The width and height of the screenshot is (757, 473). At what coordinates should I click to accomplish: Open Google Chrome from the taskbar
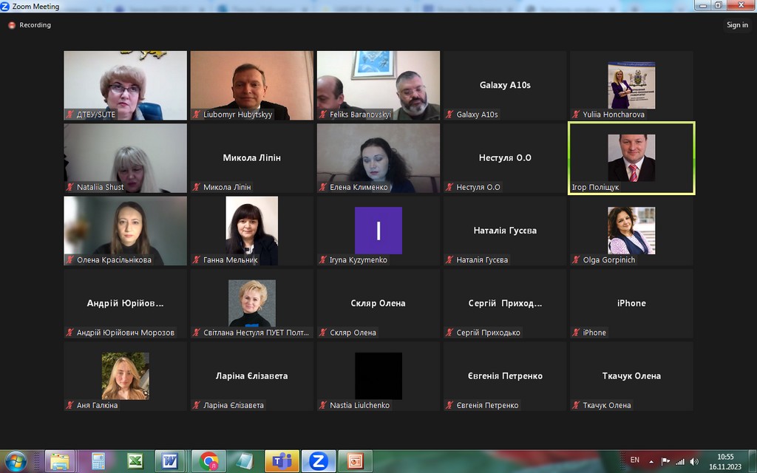click(209, 460)
